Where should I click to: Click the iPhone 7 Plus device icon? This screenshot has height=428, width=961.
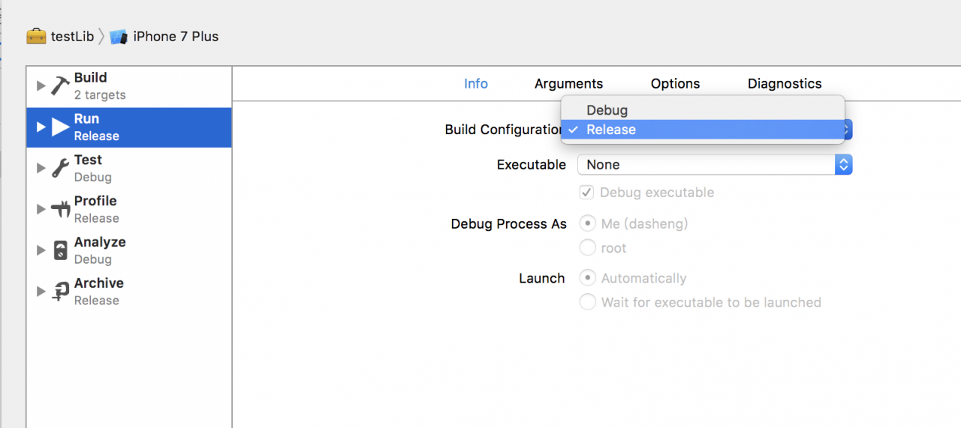point(118,37)
